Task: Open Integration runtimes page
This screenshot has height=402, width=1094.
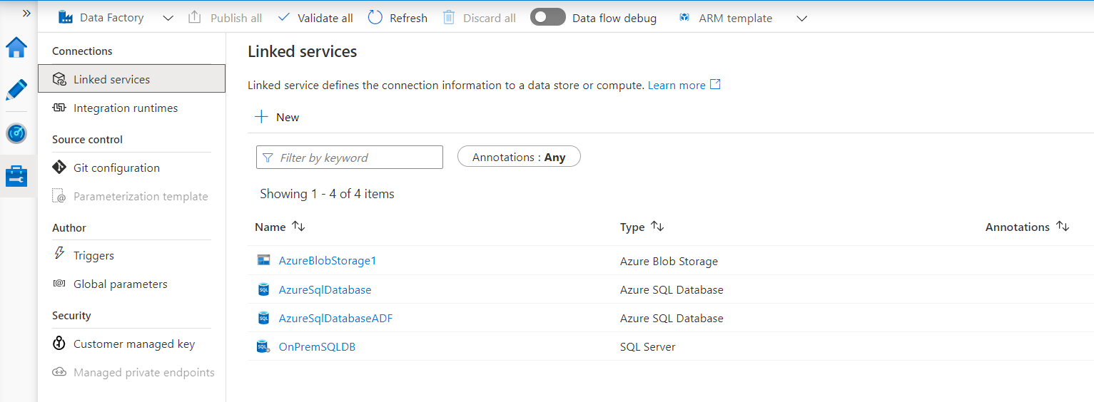Action: 125,108
